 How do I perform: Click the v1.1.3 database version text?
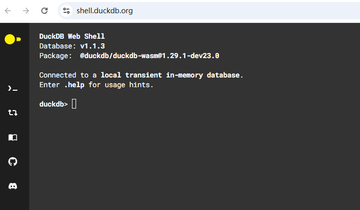click(92, 46)
